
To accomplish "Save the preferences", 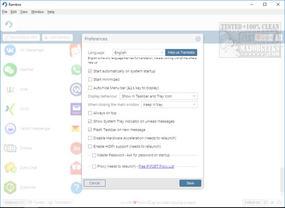I will click(x=190, y=183).
